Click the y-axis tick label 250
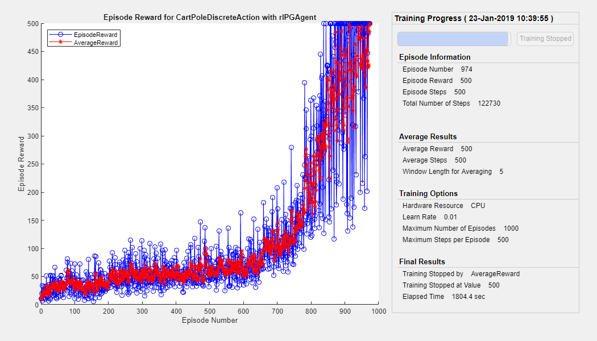 pyautogui.click(x=33, y=164)
